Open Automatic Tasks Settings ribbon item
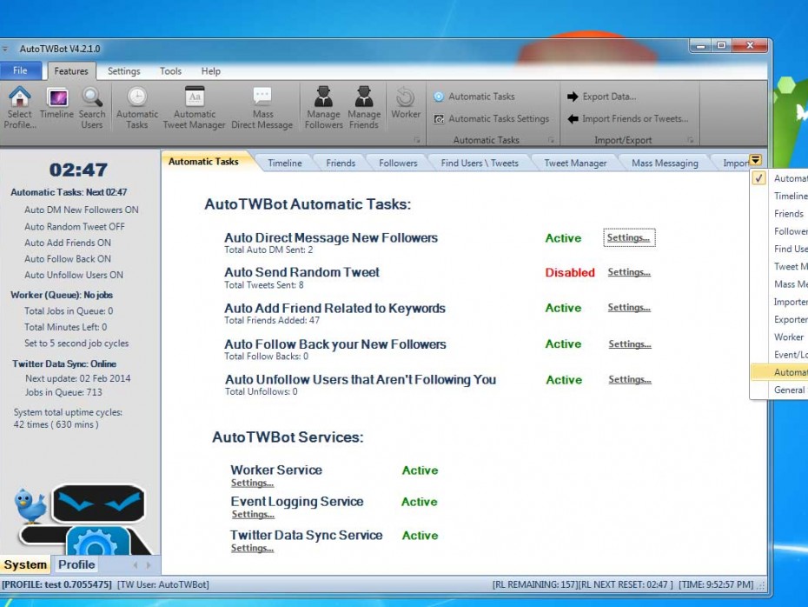Screen dimensions: 808x607 [491, 118]
